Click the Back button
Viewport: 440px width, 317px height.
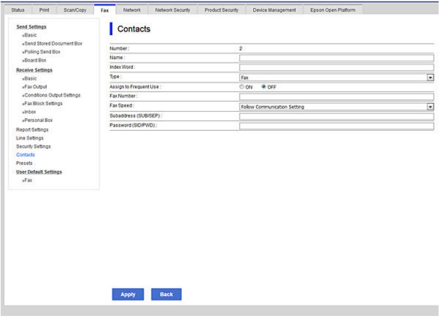pos(166,295)
